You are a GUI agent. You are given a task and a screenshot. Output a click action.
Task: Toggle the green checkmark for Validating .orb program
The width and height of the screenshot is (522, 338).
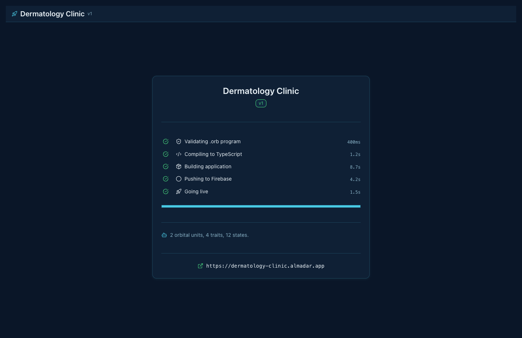166,141
